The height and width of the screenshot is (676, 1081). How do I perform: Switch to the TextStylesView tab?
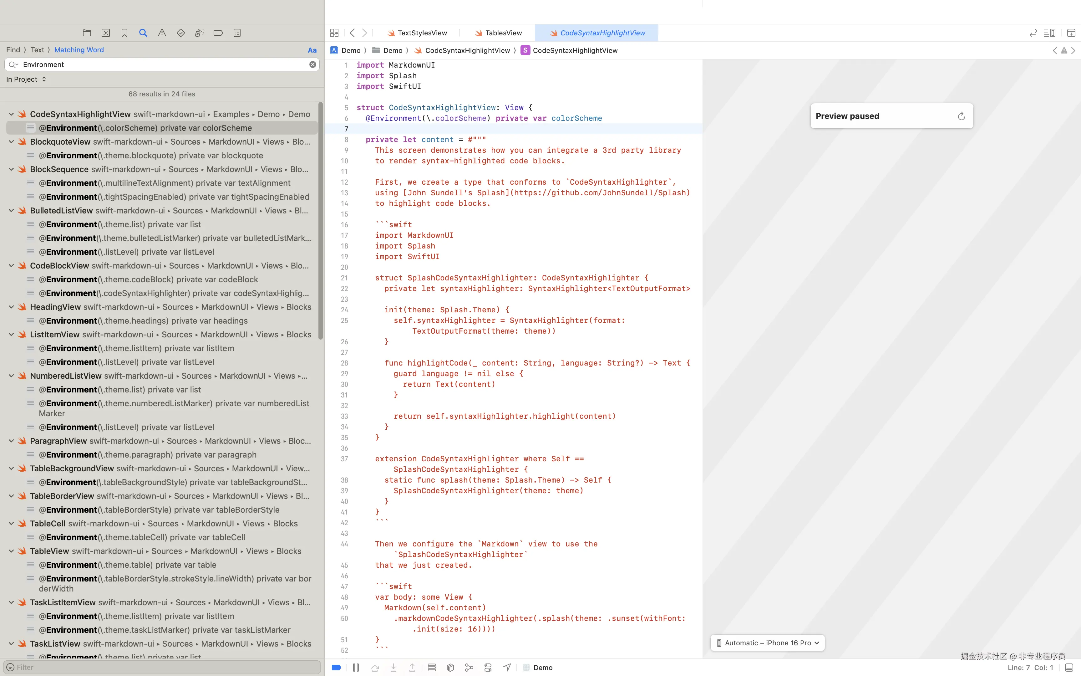422,33
